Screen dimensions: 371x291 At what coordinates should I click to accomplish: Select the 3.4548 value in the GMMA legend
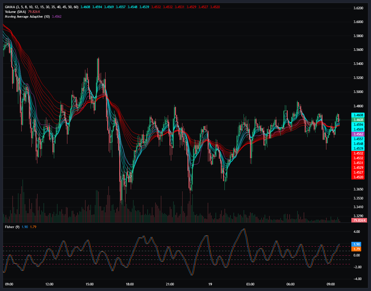pos(132,7)
